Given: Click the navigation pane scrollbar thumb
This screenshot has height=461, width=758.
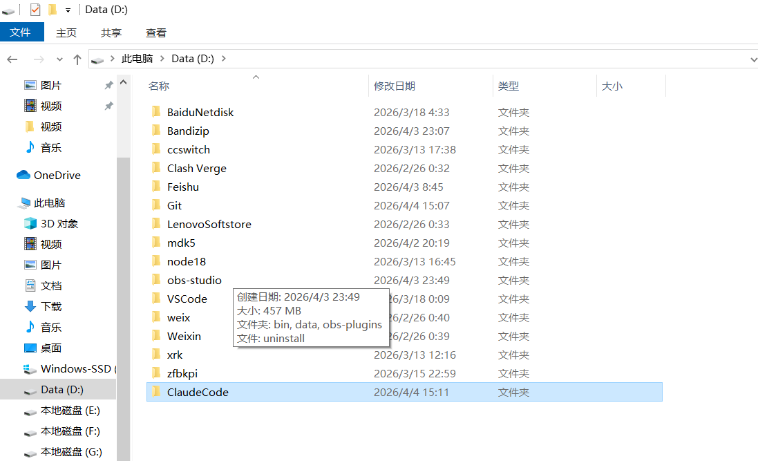Looking at the screenshot, I should coord(123,309).
